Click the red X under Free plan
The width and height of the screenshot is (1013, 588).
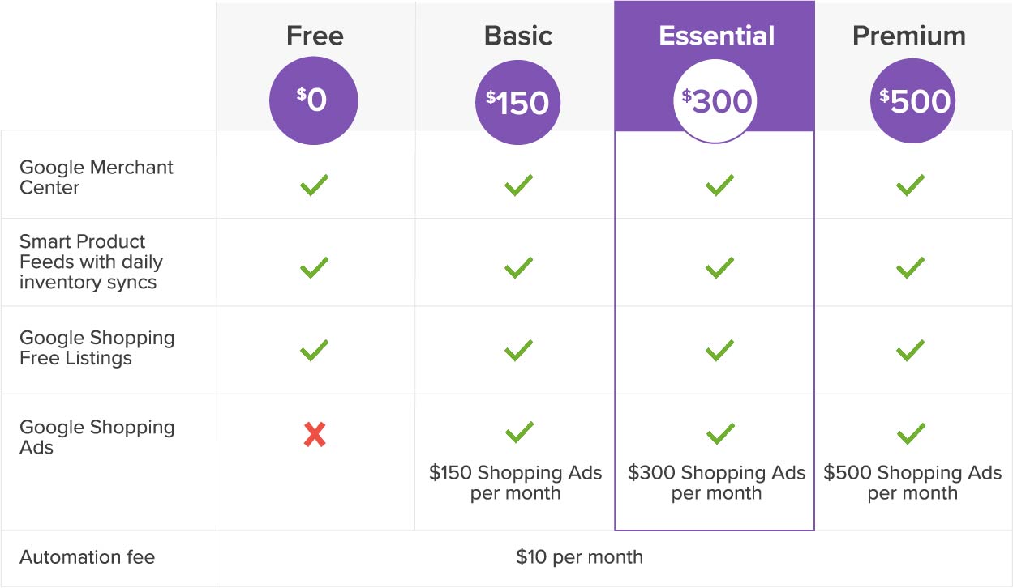(315, 436)
